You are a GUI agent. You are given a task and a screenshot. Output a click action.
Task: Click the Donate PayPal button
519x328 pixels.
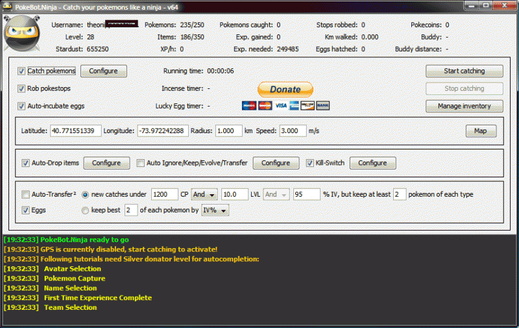(x=285, y=89)
